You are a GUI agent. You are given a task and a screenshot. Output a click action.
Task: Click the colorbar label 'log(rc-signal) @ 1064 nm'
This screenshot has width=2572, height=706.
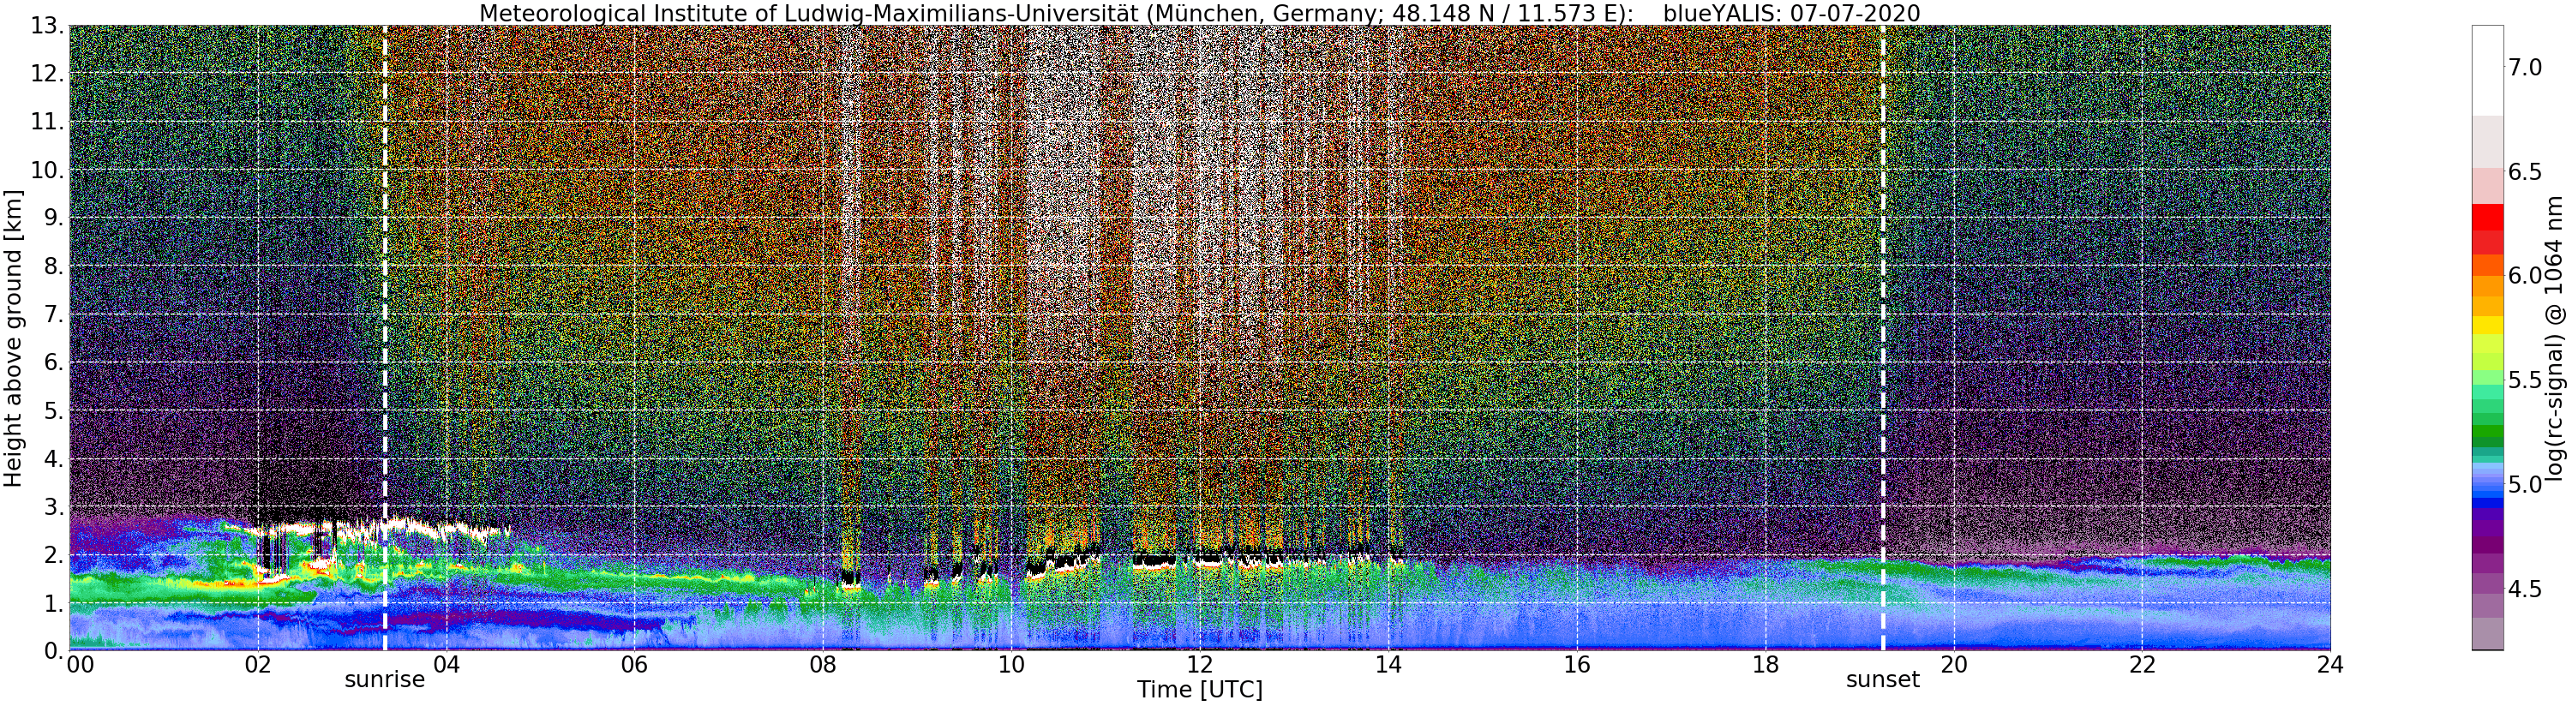click(2556, 338)
